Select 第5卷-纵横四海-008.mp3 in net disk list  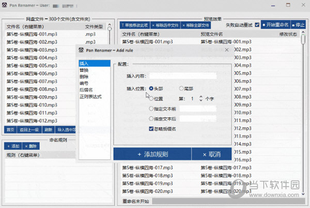(32, 90)
